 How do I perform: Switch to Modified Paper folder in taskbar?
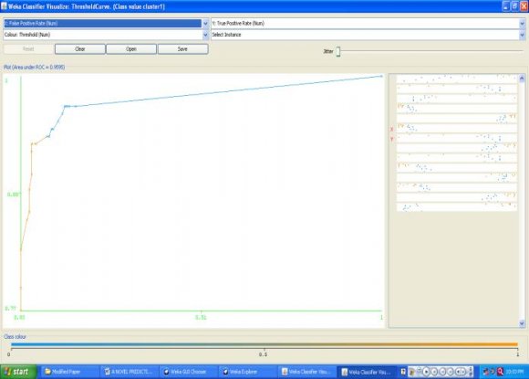coord(67,372)
